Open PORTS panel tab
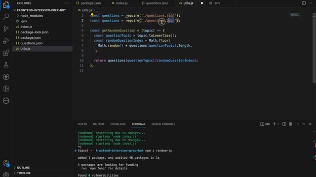 tap(82, 124)
